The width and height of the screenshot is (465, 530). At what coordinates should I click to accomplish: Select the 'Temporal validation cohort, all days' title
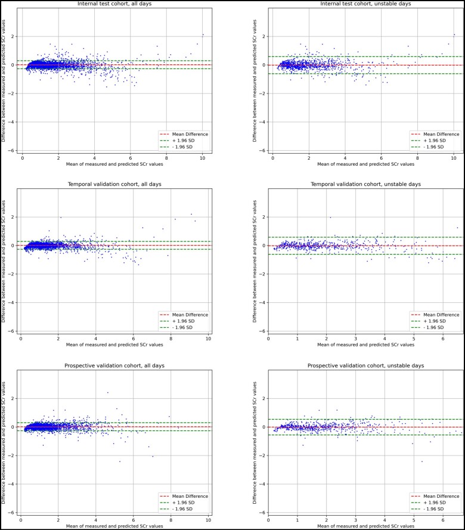(x=114, y=185)
